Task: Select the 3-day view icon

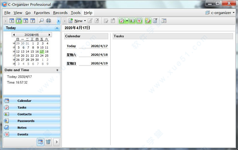Action: [x=19, y=21]
